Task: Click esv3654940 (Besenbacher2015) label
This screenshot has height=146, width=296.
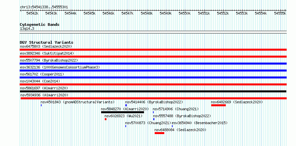Action: point(200,123)
